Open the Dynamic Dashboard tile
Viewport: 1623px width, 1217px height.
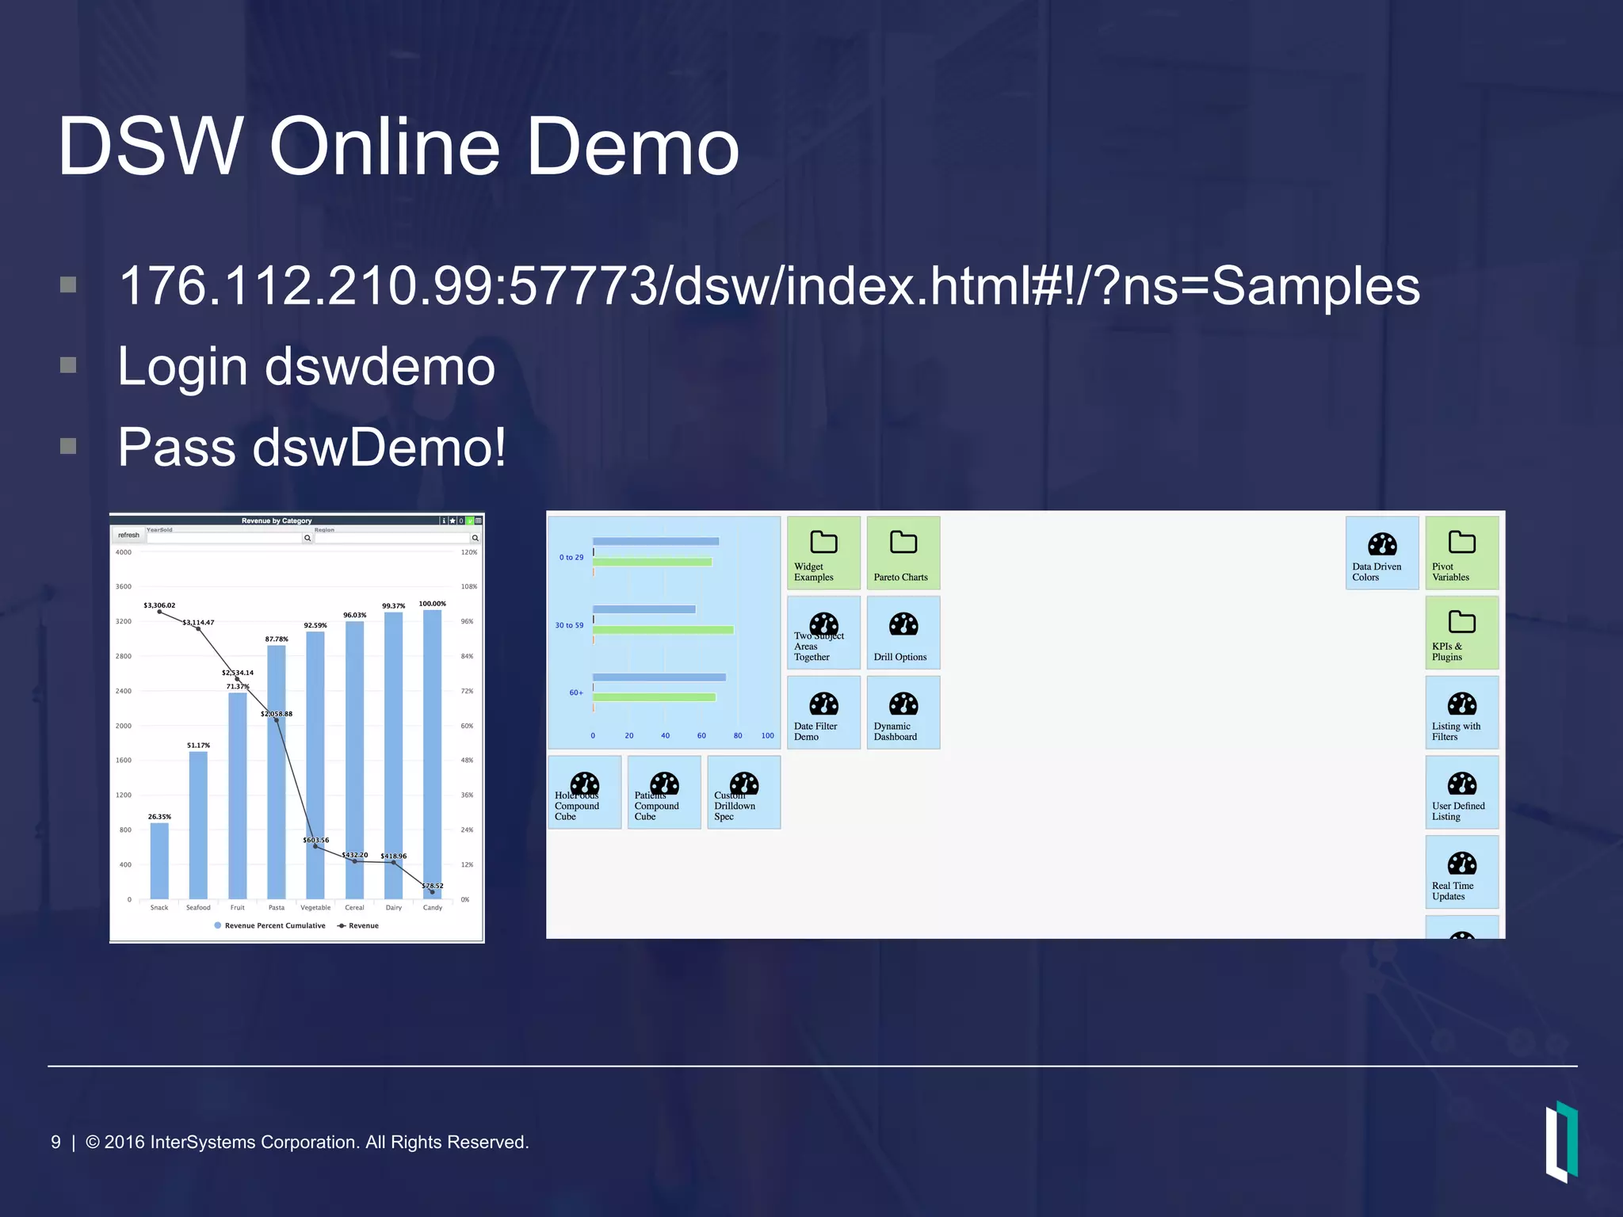point(903,712)
